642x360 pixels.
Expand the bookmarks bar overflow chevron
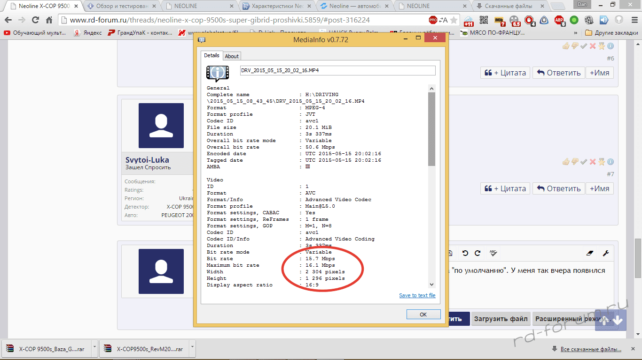[576, 33]
